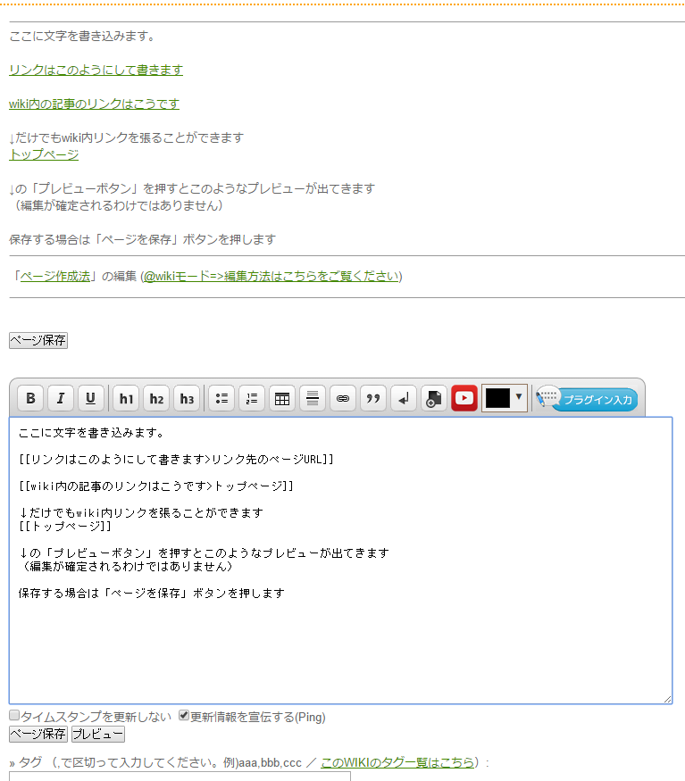
Task: Click the editor textarea resize handle
Action: point(668,700)
